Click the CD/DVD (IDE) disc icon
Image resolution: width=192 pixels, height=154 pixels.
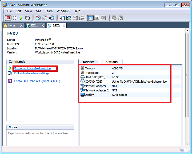82,81
